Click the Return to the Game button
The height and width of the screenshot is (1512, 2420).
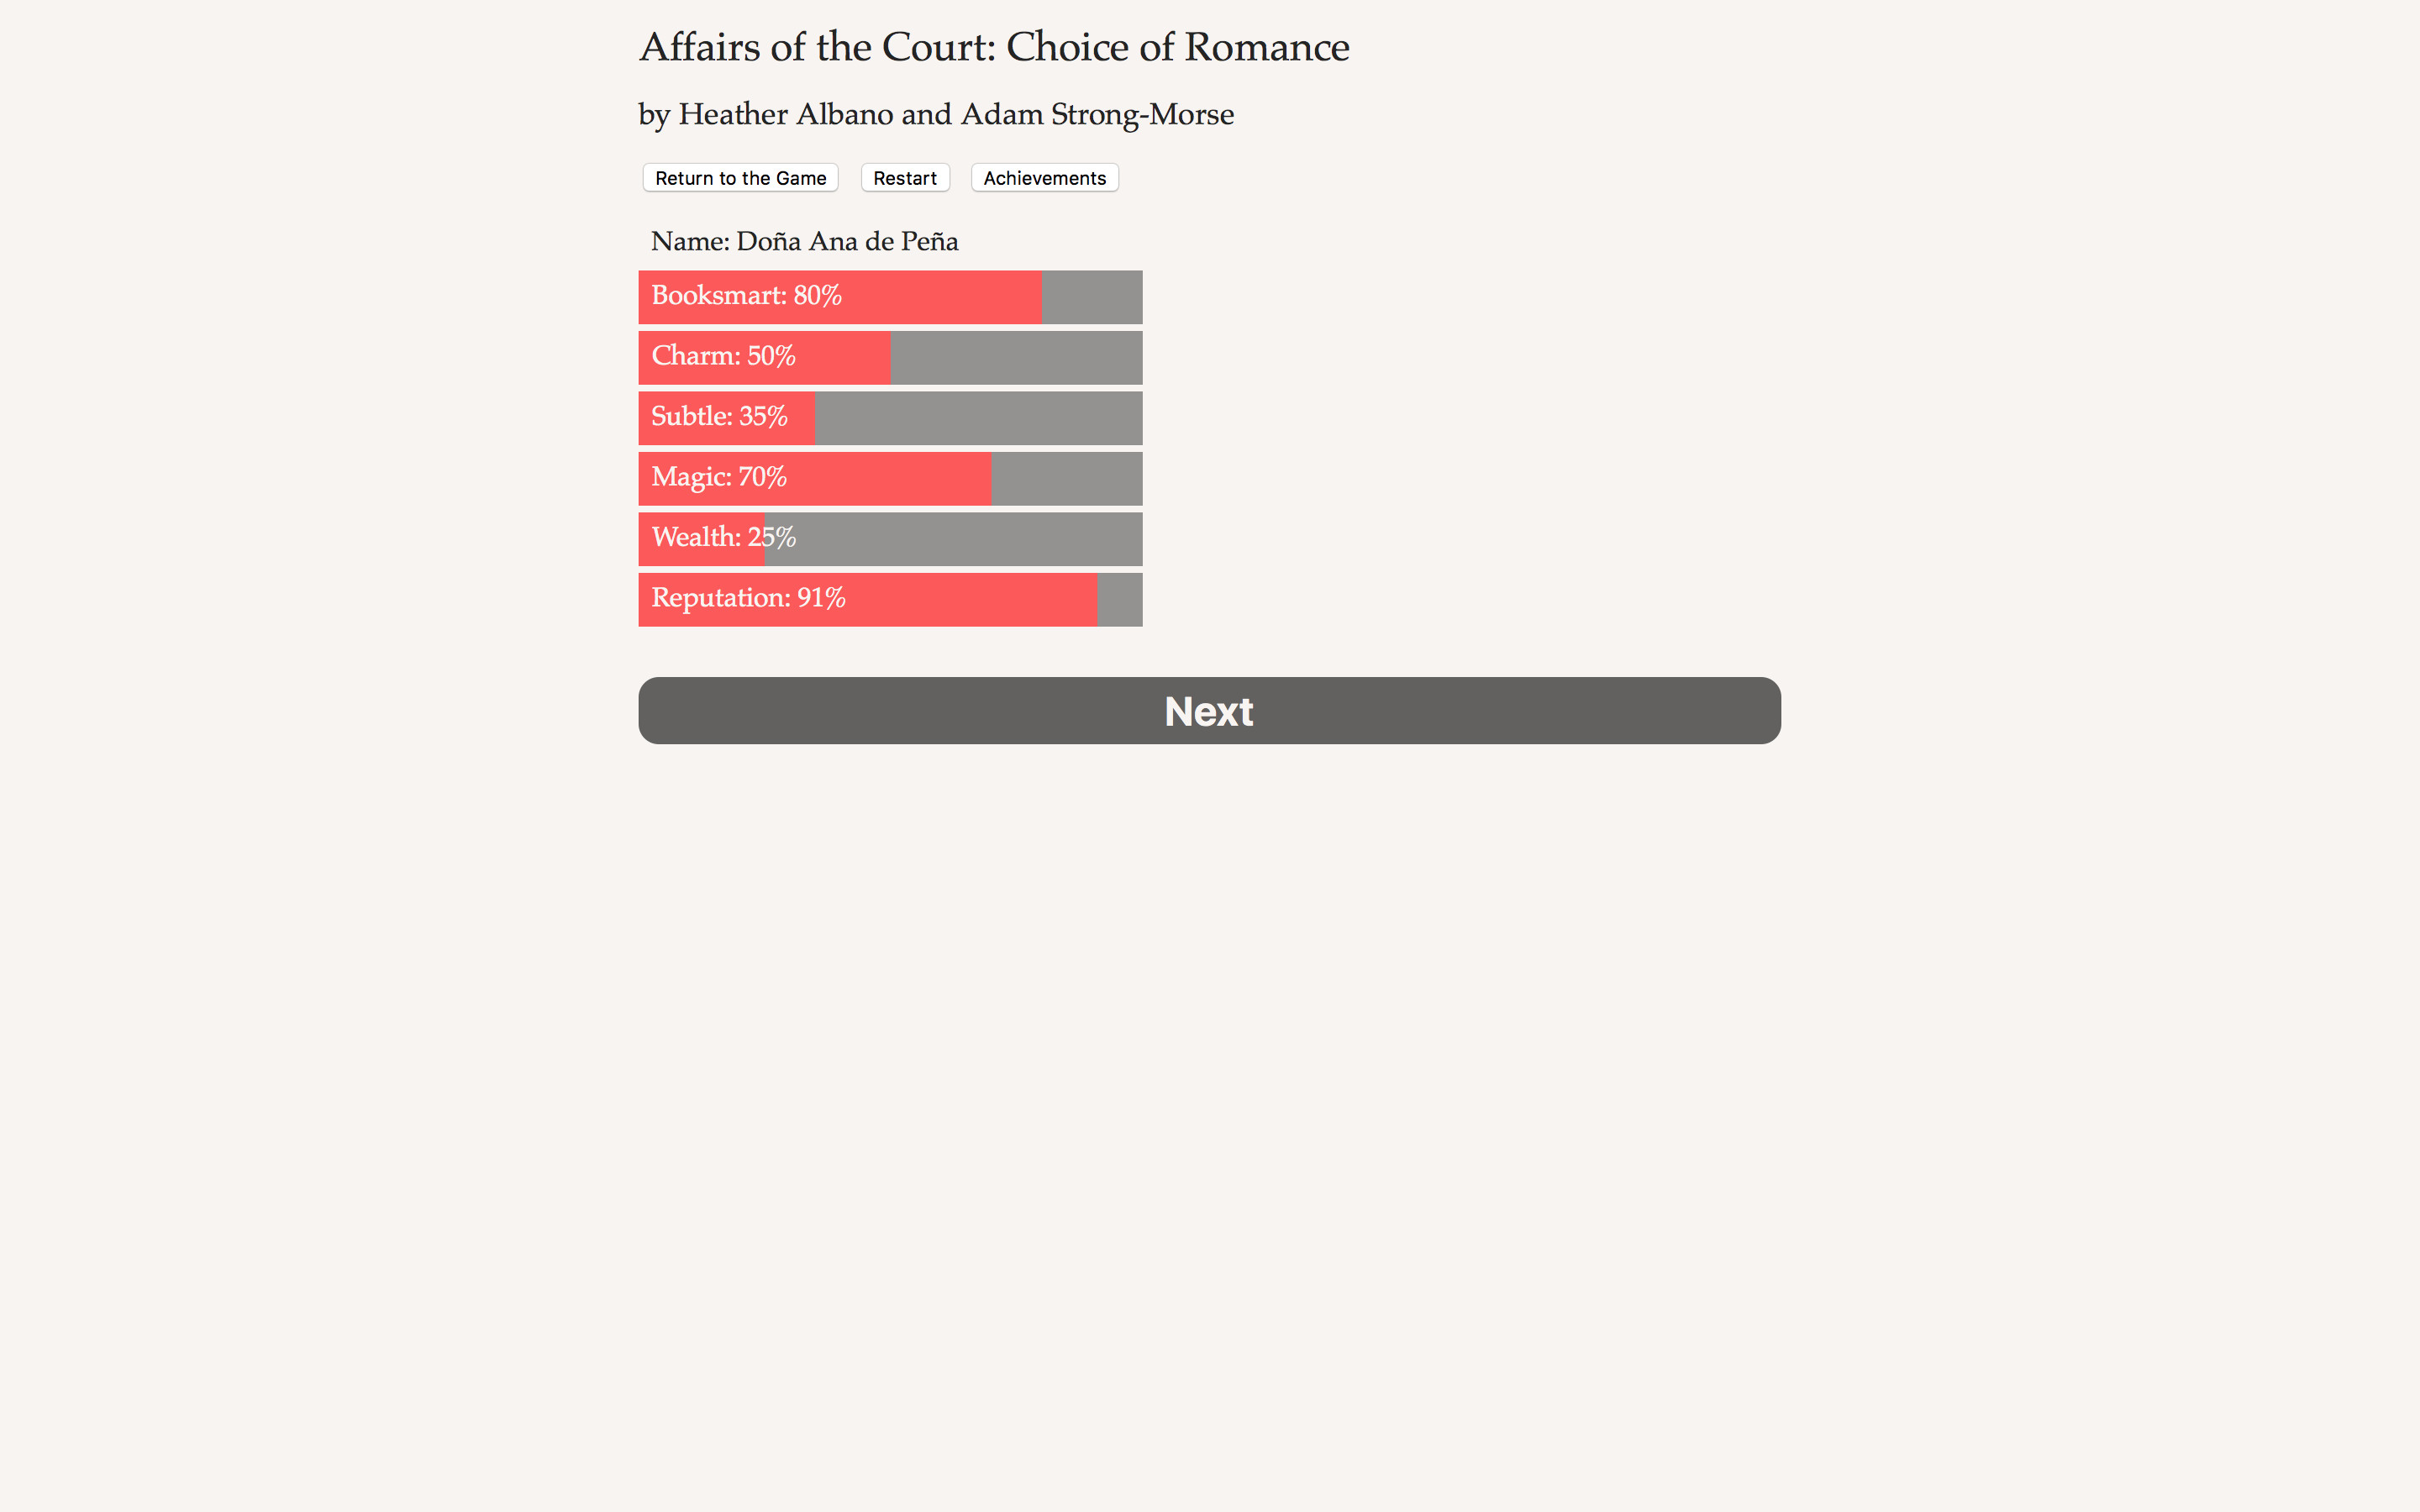(740, 178)
